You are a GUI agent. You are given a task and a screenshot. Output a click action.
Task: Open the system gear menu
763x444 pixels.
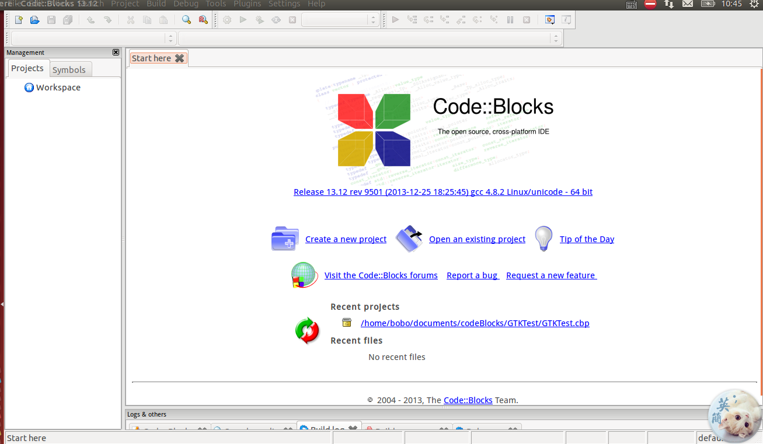[754, 4]
